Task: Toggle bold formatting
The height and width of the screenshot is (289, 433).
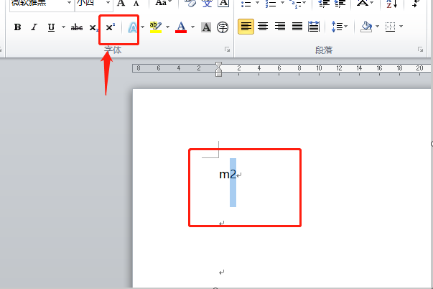Action: pyautogui.click(x=17, y=27)
